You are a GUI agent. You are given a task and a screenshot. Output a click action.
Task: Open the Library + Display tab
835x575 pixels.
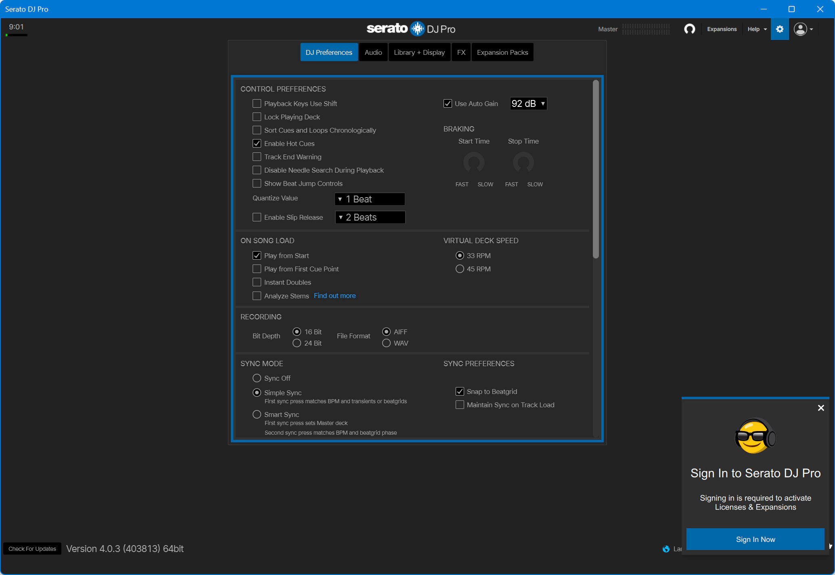pos(419,52)
